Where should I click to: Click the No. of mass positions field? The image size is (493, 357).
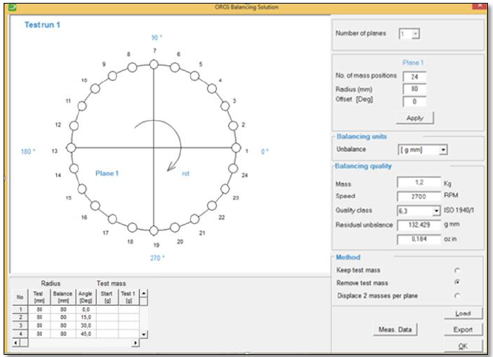414,76
